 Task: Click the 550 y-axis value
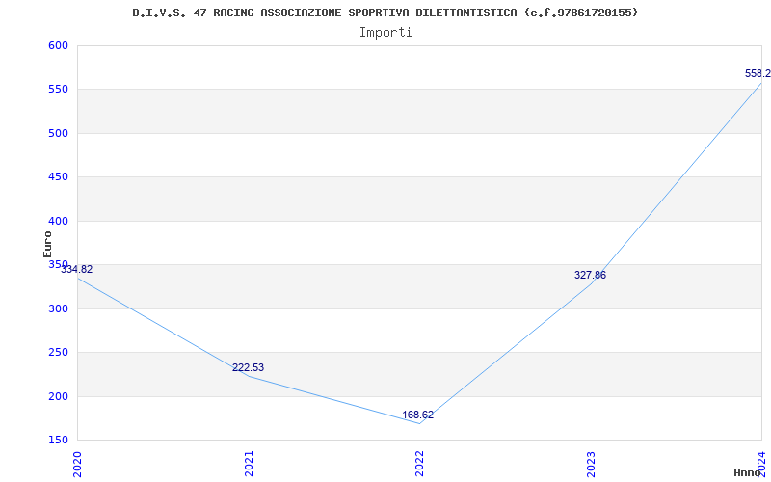tap(58, 90)
